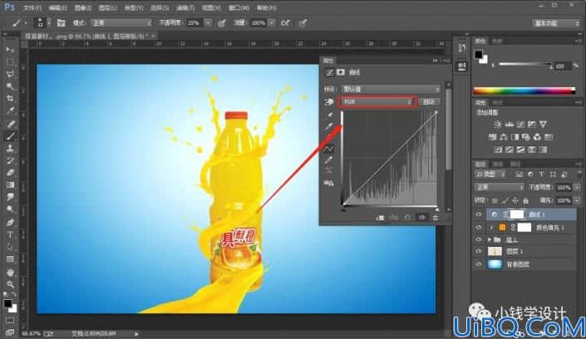
Task: Select the Dodge tool
Action: [x=10, y=209]
